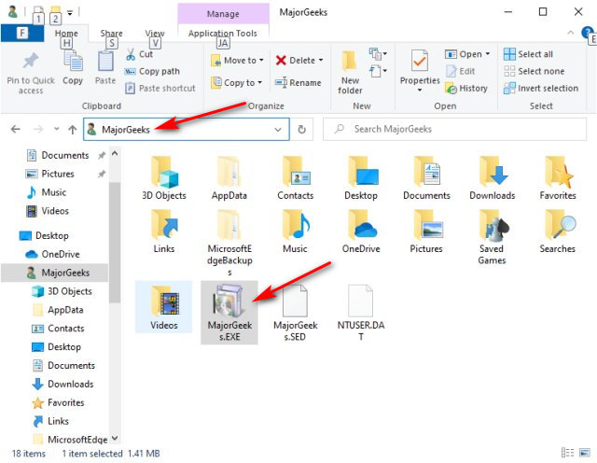Select the MajorGeeks.EXE file
This screenshot has width=597, height=463.
(229, 313)
